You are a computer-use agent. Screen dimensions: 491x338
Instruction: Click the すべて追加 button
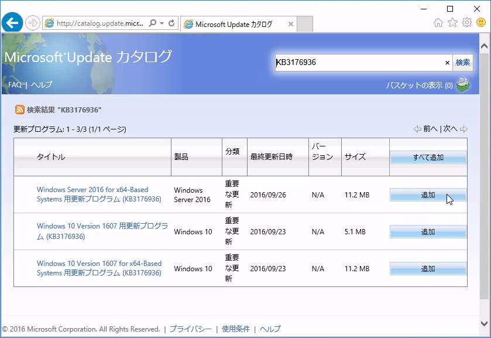click(428, 158)
